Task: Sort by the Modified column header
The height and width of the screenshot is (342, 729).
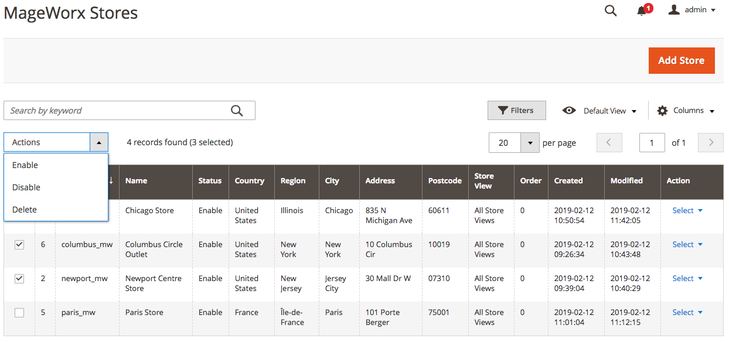Action: tap(632, 181)
